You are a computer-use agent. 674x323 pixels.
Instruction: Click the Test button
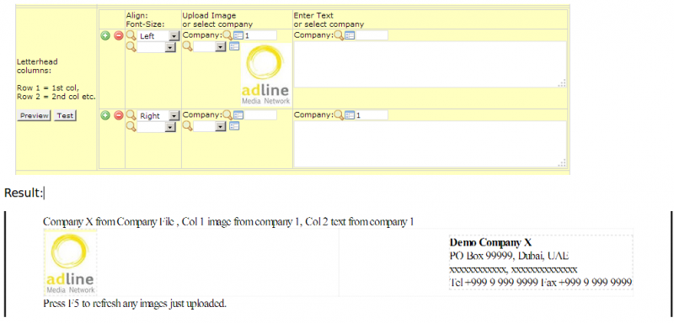65,115
